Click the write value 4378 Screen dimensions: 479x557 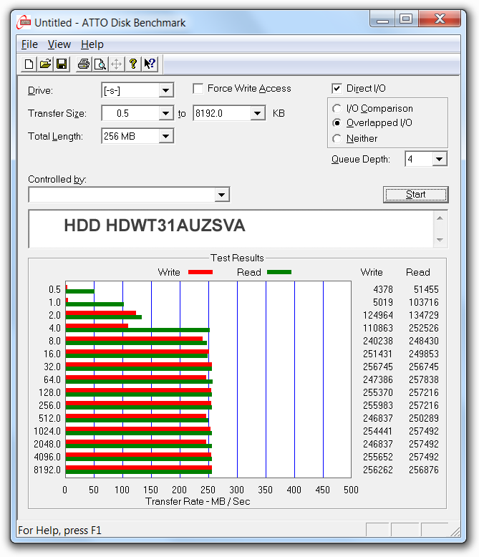383,289
